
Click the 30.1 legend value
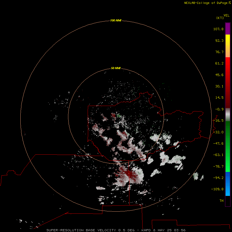(x=219, y=86)
